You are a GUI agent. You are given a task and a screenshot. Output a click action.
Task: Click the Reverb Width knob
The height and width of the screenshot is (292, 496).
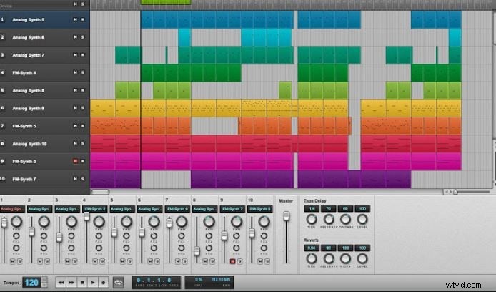(x=345, y=259)
